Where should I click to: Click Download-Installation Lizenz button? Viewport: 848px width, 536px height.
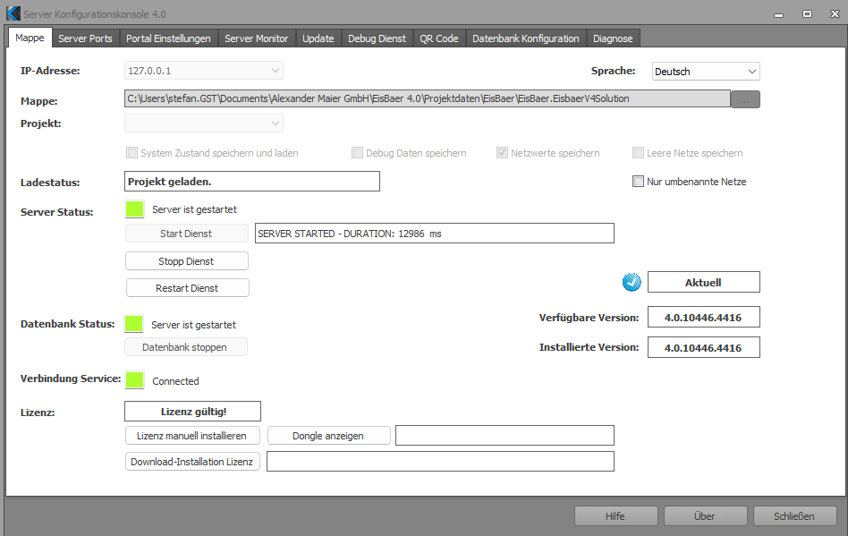click(192, 462)
